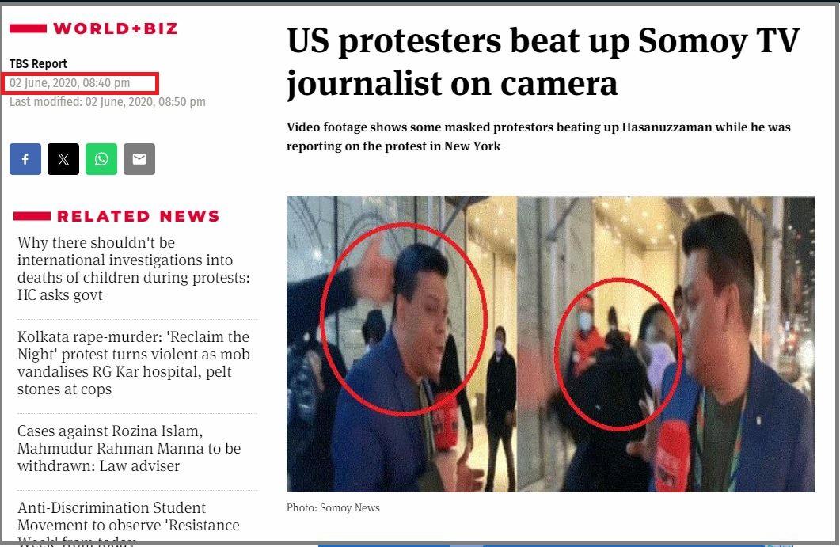Click the highlighted publish date 02 June
Viewport: 840px width, 547px height.
click(x=70, y=83)
